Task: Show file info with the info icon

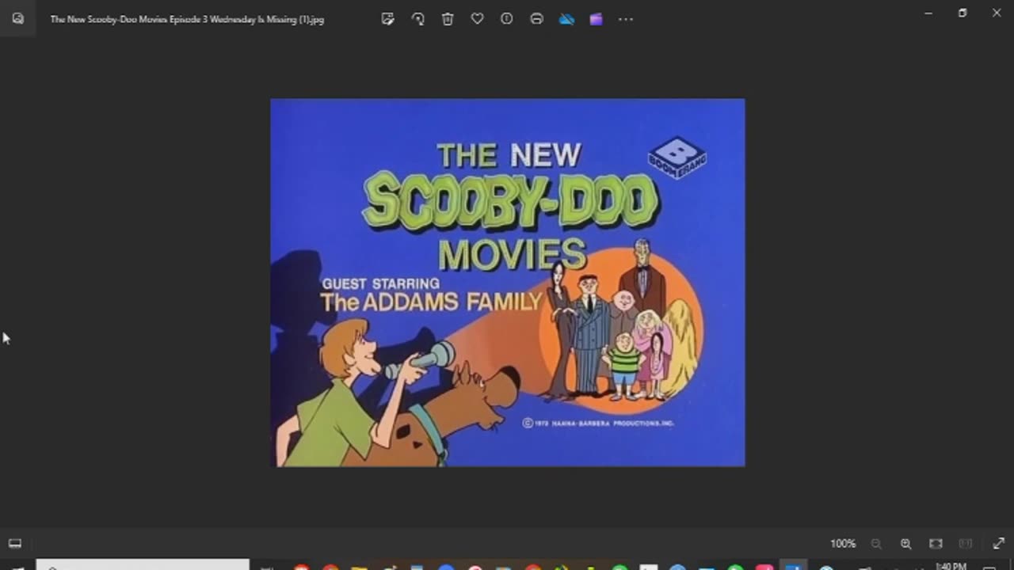Action: 507,19
